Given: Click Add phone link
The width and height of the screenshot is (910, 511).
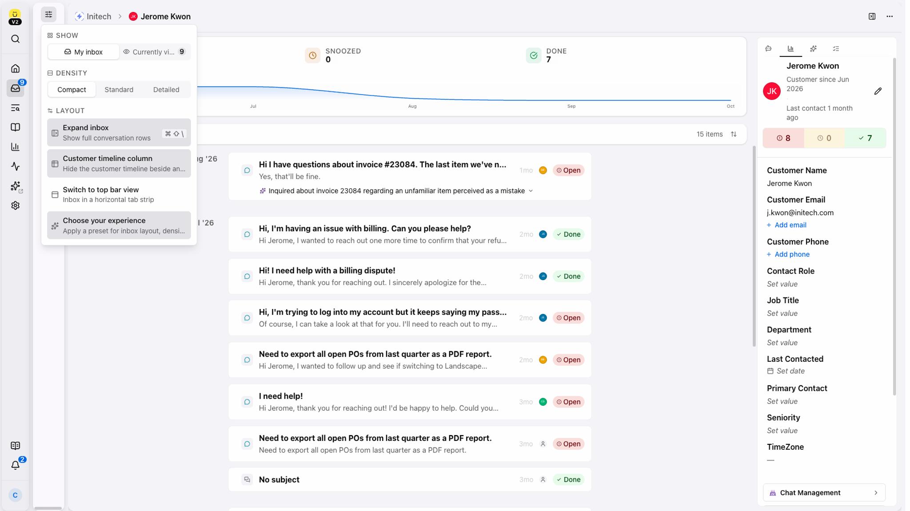Looking at the screenshot, I should click(788, 254).
